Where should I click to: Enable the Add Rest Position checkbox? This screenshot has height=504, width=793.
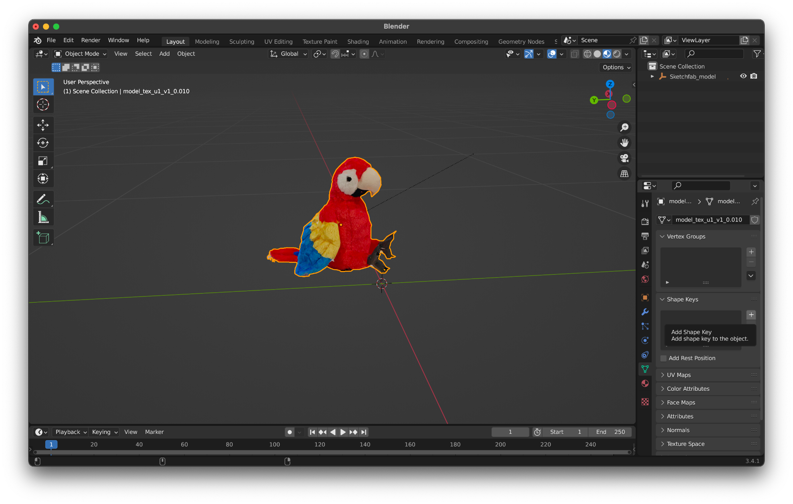[664, 358]
